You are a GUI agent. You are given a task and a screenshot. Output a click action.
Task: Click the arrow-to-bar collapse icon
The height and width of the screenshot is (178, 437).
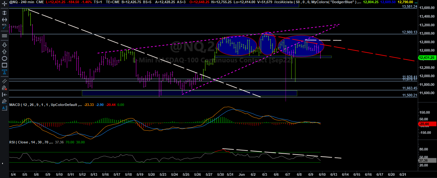4,94
